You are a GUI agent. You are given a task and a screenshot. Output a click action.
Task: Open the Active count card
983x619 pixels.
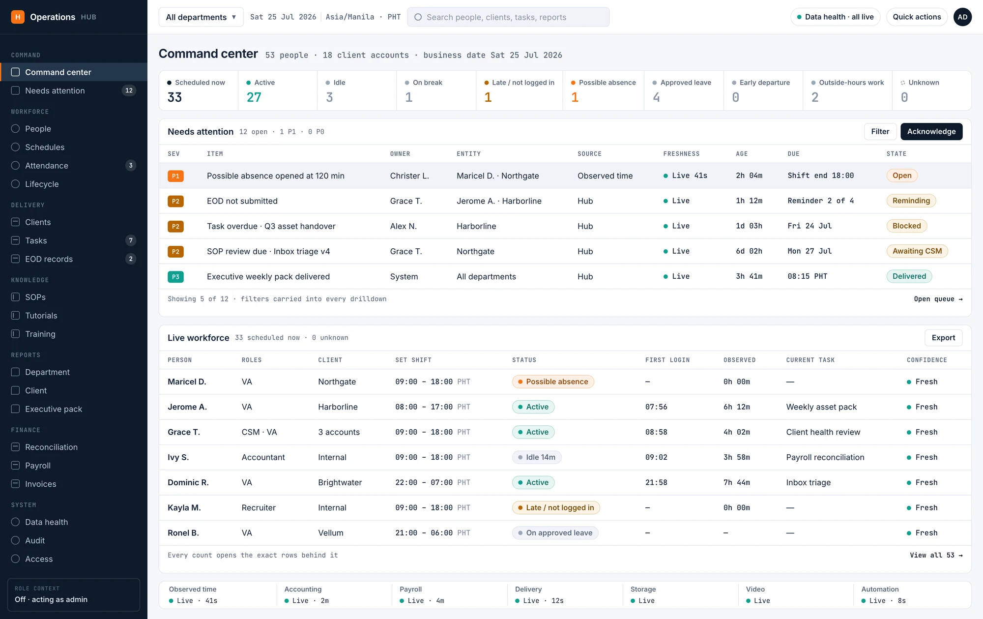coord(278,90)
